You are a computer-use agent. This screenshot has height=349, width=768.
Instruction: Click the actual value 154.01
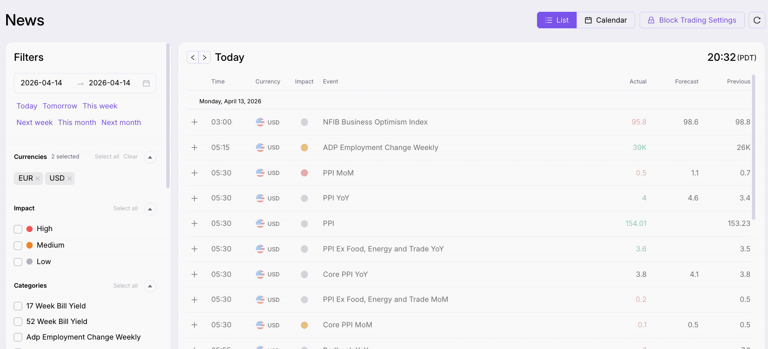coord(636,224)
